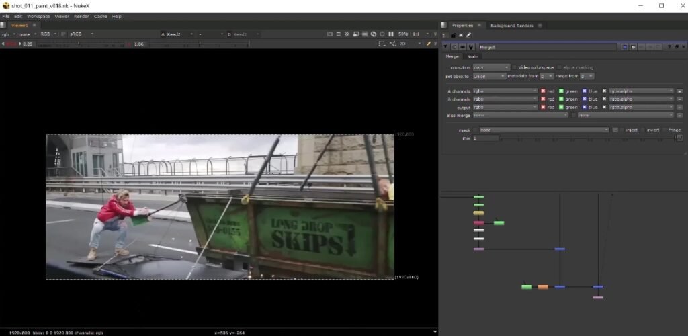Toggle the clipping warning icon in viewer
This screenshot has height=336, width=688.
(330, 34)
